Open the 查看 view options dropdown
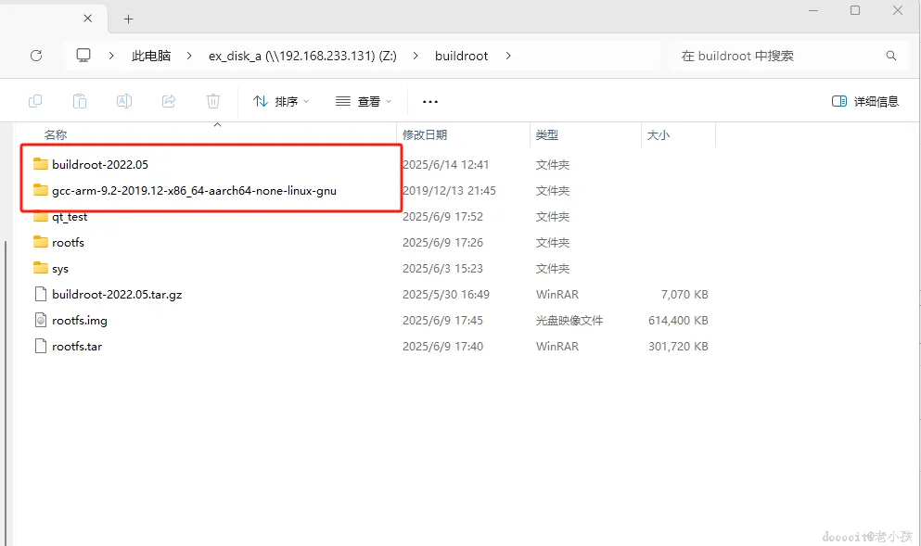 click(365, 101)
